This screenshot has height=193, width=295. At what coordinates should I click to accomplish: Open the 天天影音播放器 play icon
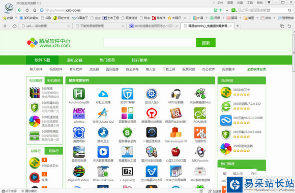point(103,152)
